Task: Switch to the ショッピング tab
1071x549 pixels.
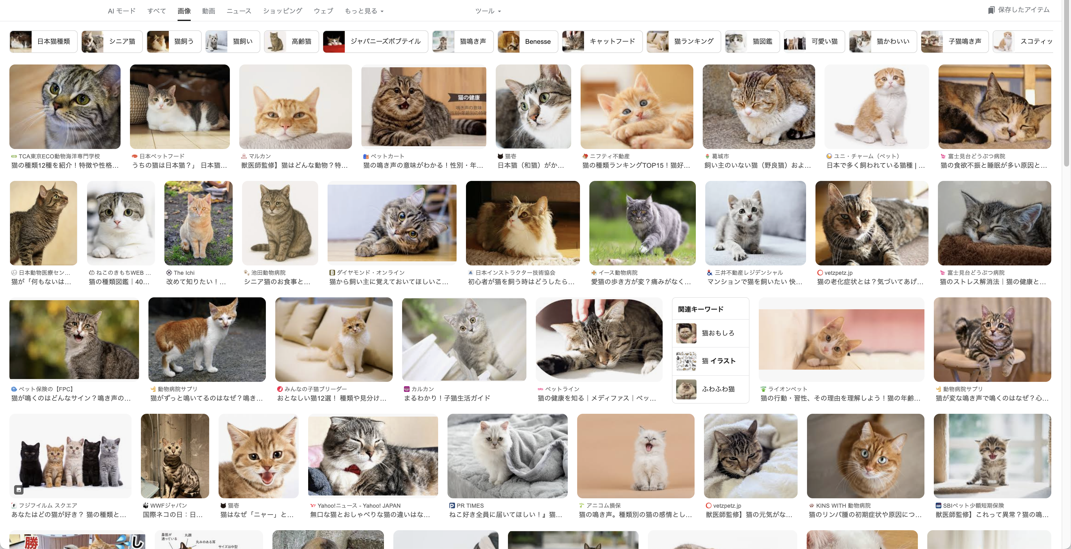Action: click(x=282, y=11)
